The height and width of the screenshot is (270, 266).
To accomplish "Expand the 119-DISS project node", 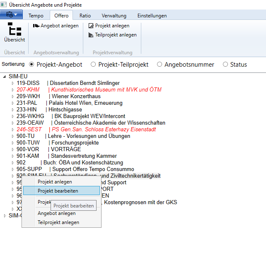I will (13, 83).
